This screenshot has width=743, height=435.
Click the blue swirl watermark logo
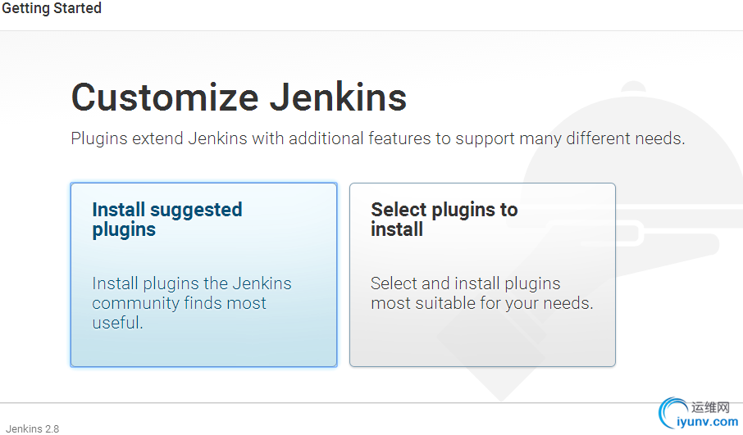point(673,414)
